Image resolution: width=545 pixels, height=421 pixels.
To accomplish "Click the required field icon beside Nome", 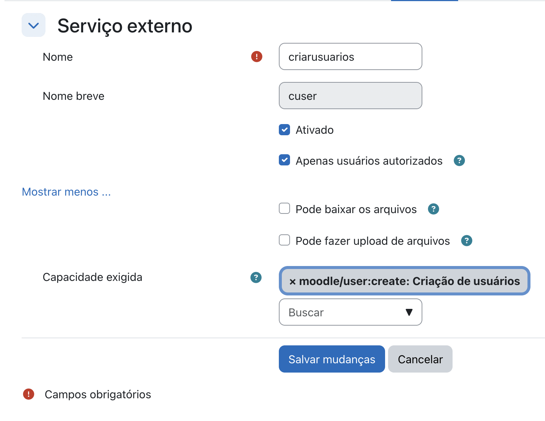I will [256, 57].
